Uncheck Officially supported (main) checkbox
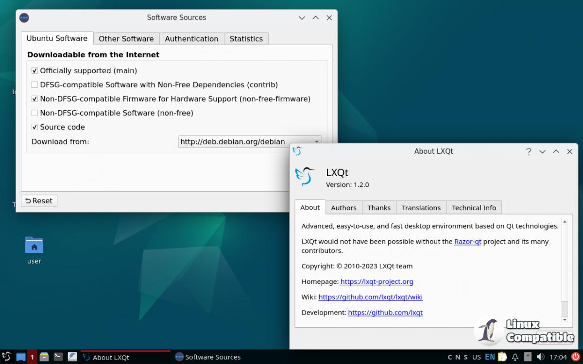 34,71
